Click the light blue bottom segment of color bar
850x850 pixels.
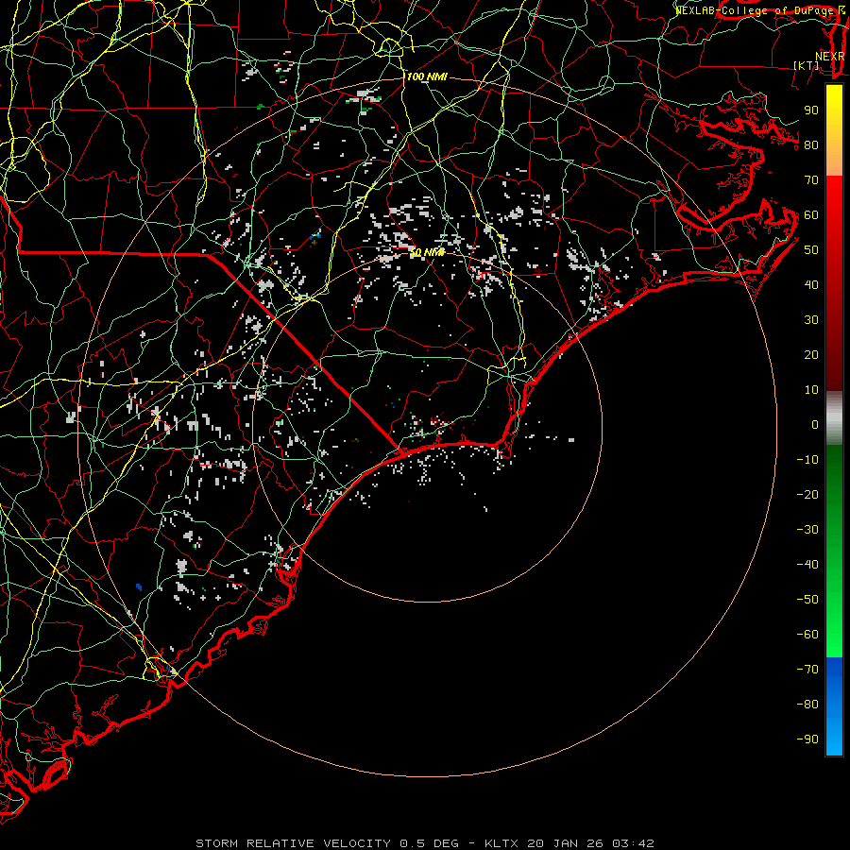click(x=834, y=735)
